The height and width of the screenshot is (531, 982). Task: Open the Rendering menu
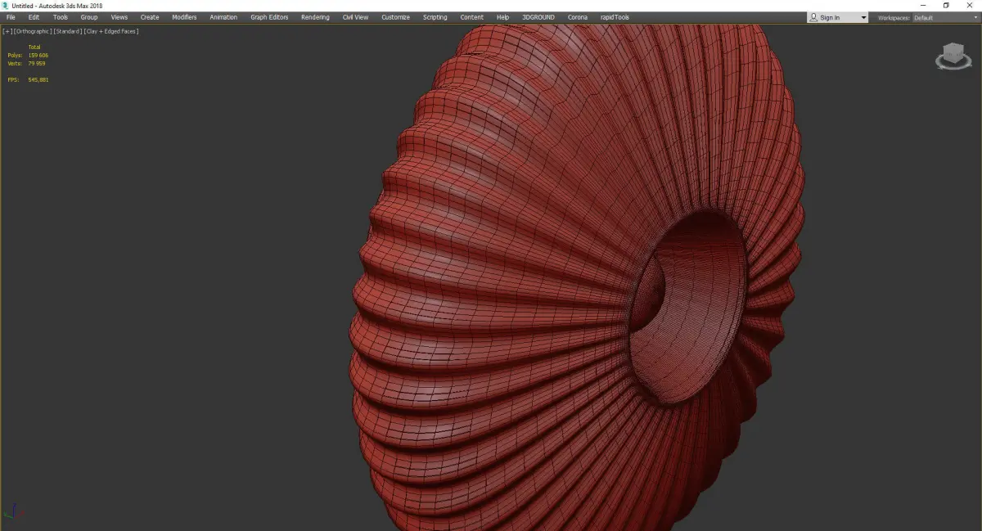pos(315,17)
